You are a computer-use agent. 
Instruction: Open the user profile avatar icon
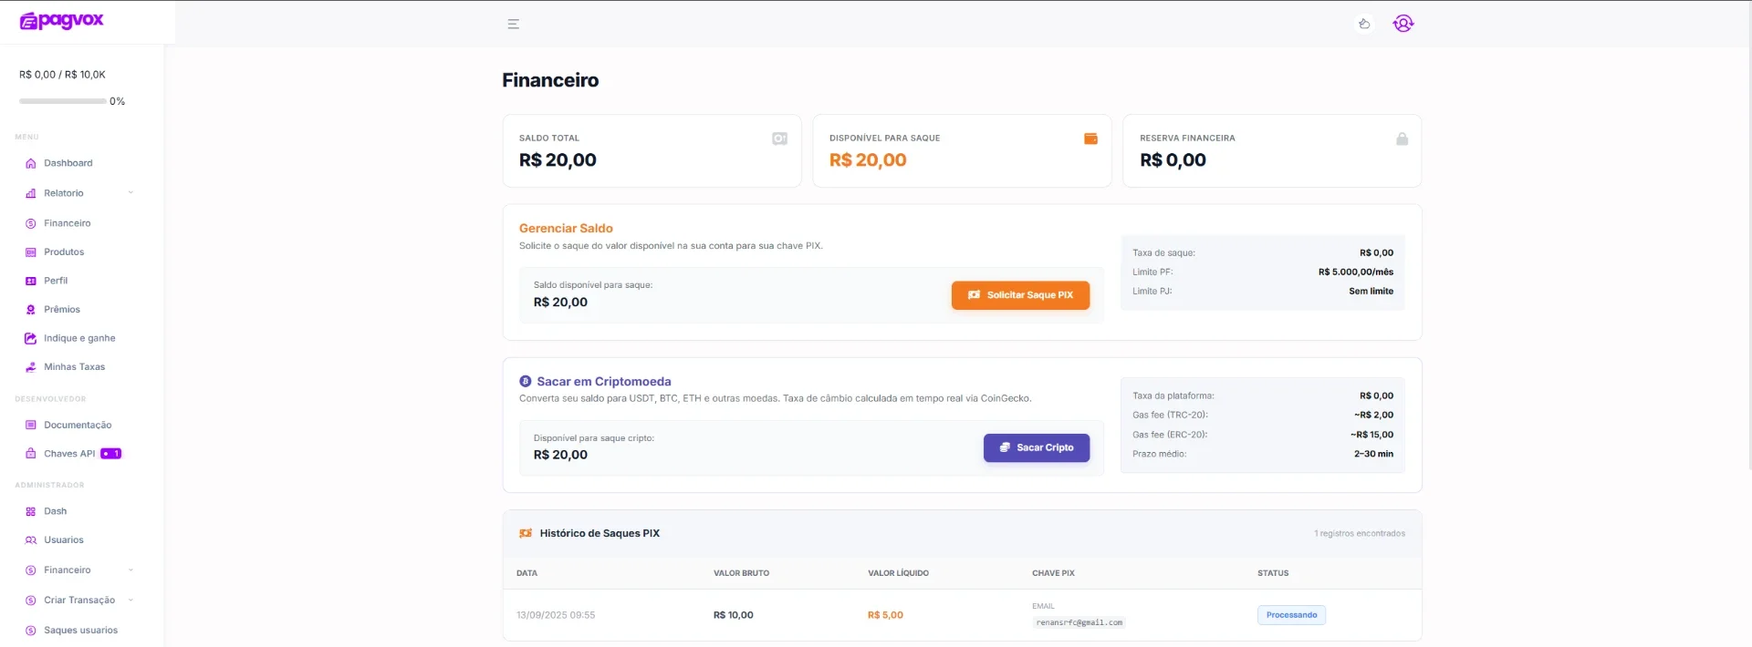[1403, 24]
